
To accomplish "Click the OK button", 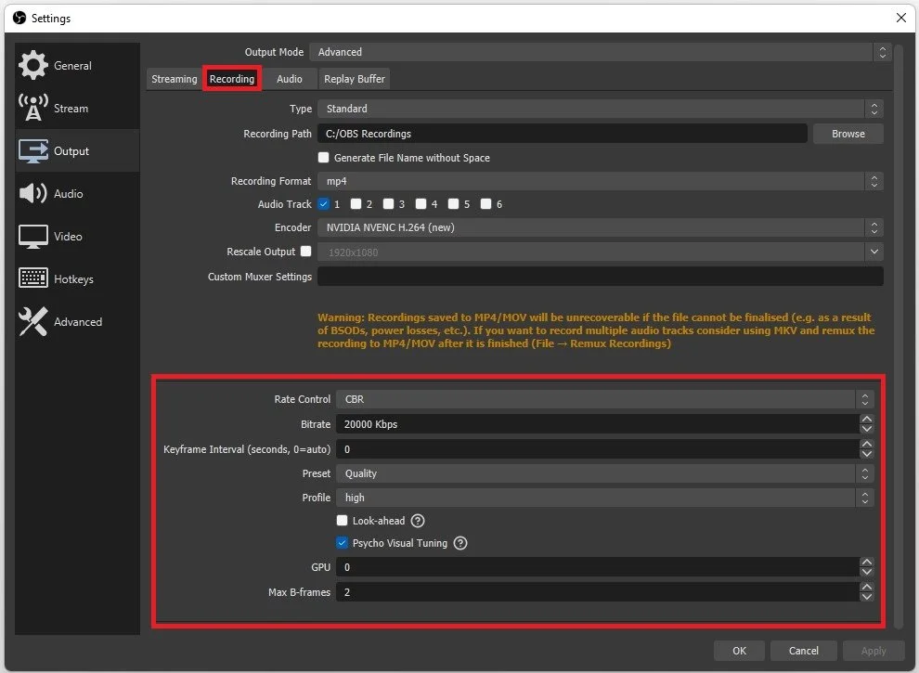I will pyautogui.click(x=739, y=651).
